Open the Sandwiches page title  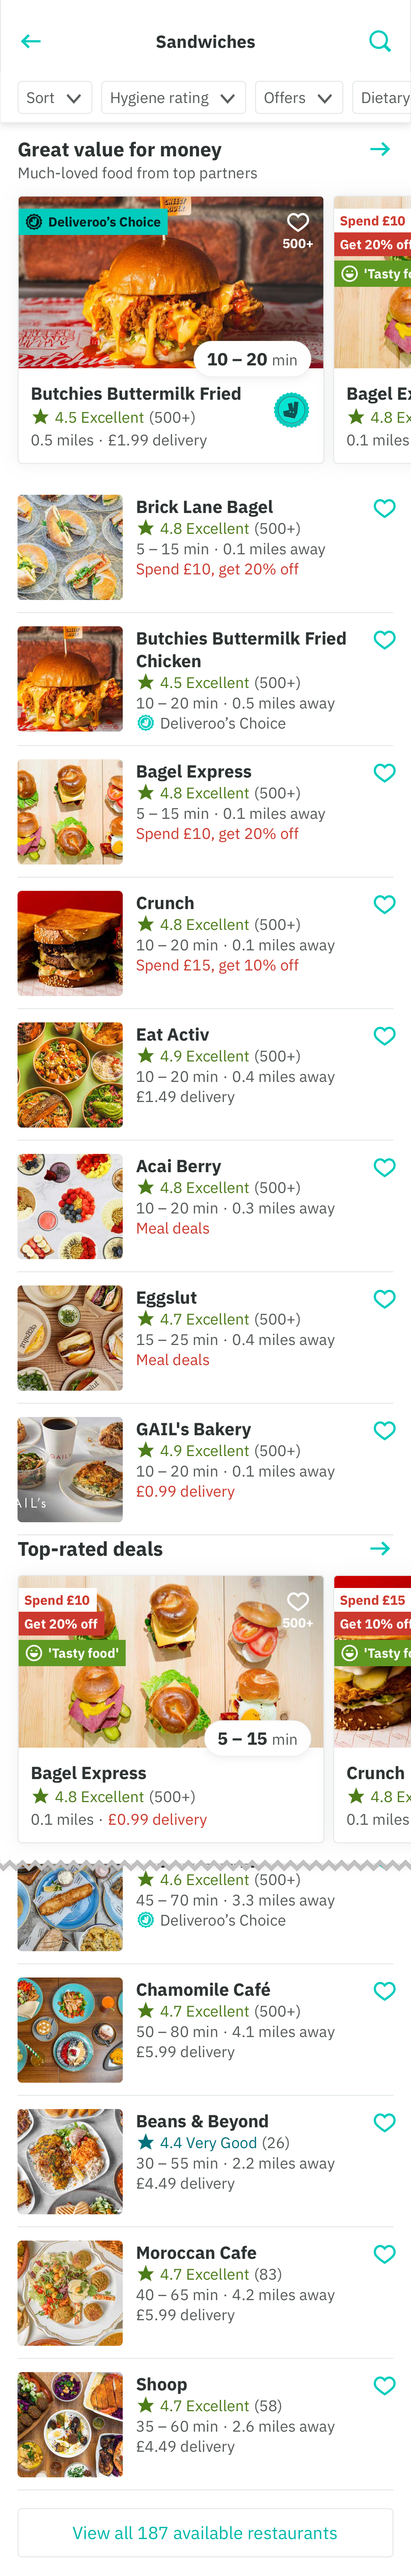[205, 41]
